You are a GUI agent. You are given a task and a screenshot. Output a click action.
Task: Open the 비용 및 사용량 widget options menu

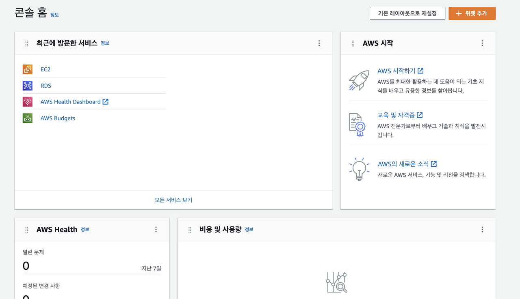click(482, 229)
